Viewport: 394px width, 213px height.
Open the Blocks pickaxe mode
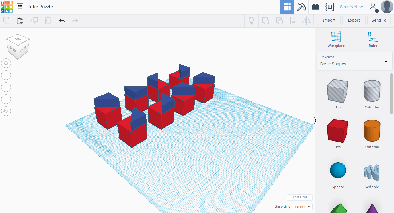[301, 7]
